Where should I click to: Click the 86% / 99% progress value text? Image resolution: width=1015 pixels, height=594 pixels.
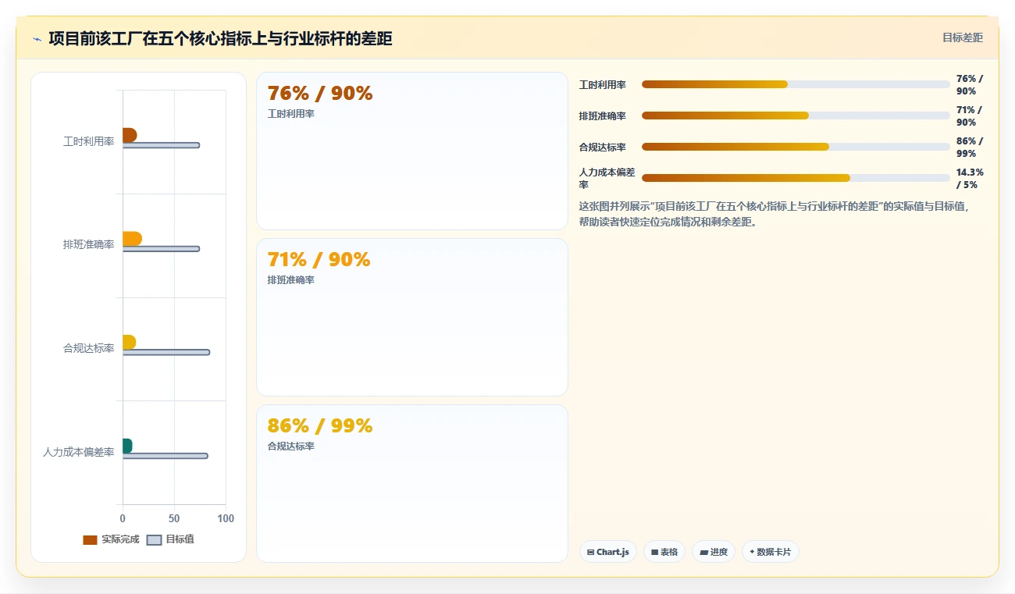(x=970, y=147)
